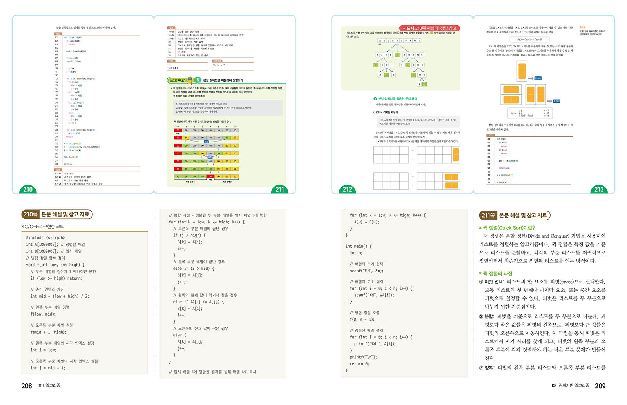Screen dimensions: 627x405
Task: Open the page 210 thumbnail with Python code
Action: point(83,105)
